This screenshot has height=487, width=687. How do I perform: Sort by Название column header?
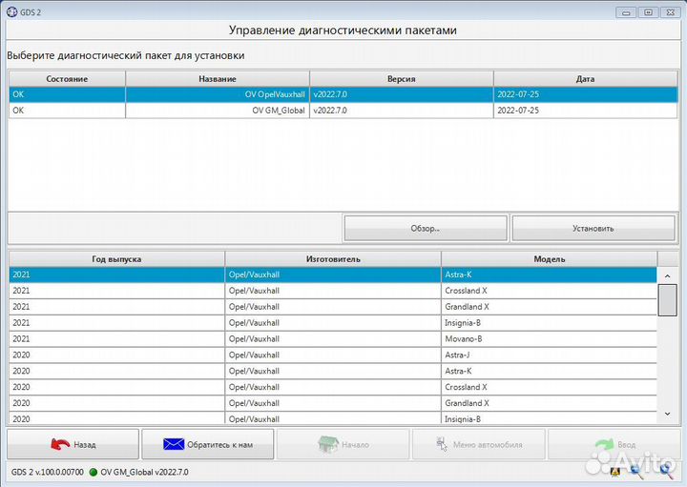pos(218,78)
